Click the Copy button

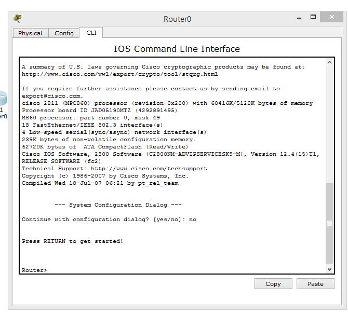(x=273, y=284)
